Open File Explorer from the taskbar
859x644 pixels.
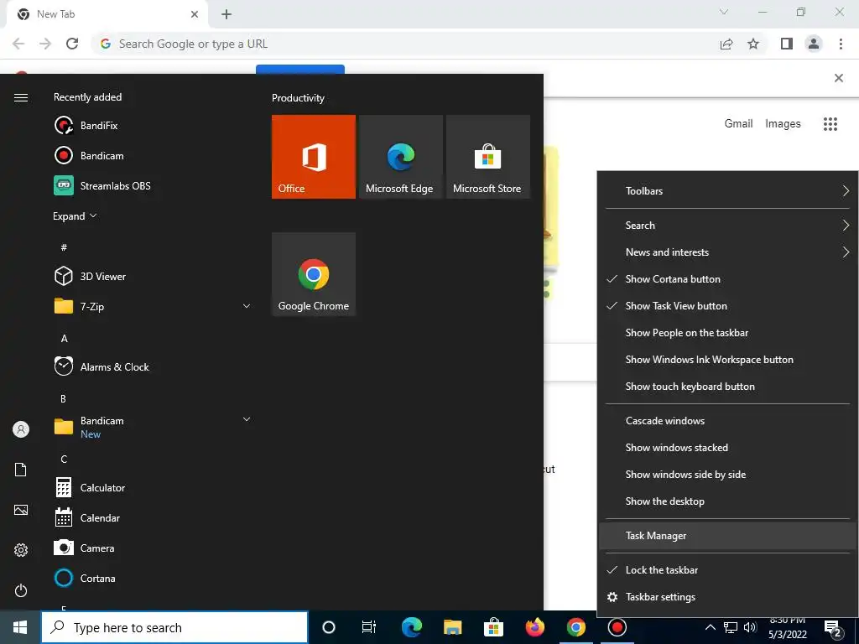[x=452, y=627]
